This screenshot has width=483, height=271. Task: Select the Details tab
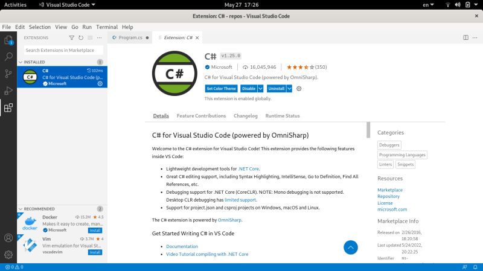(x=161, y=116)
